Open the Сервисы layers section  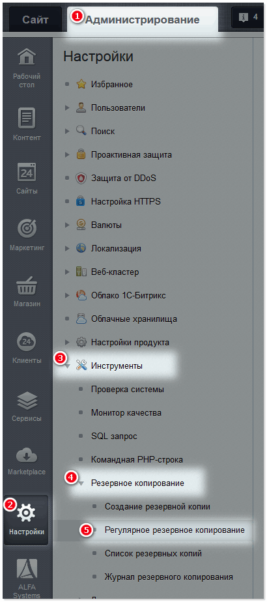(x=27, y=405)
